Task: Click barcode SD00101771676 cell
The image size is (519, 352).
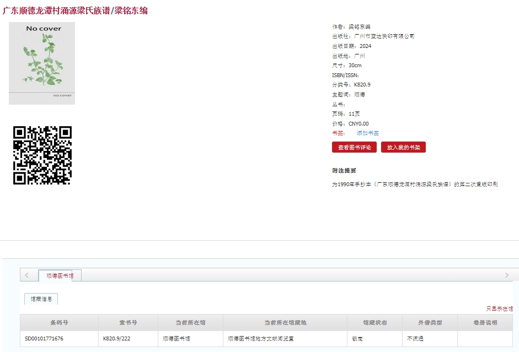Action: 59,339
